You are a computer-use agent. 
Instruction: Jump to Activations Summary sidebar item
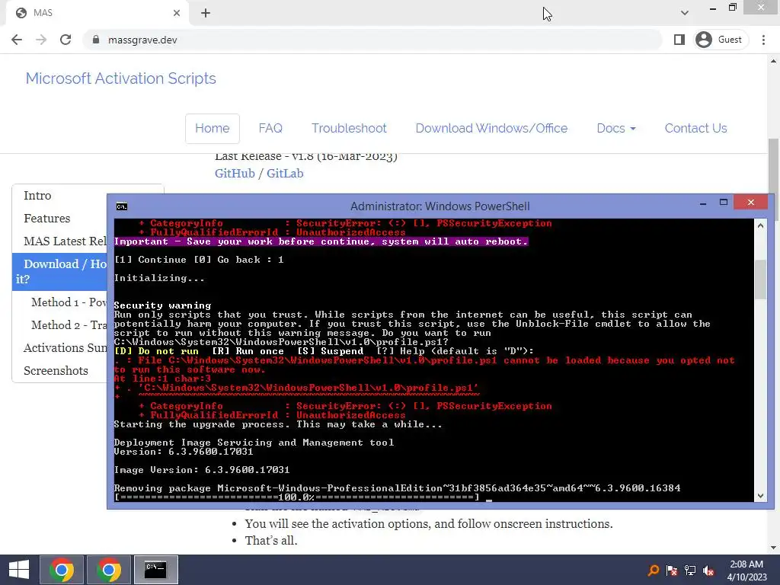click(65, 348)
